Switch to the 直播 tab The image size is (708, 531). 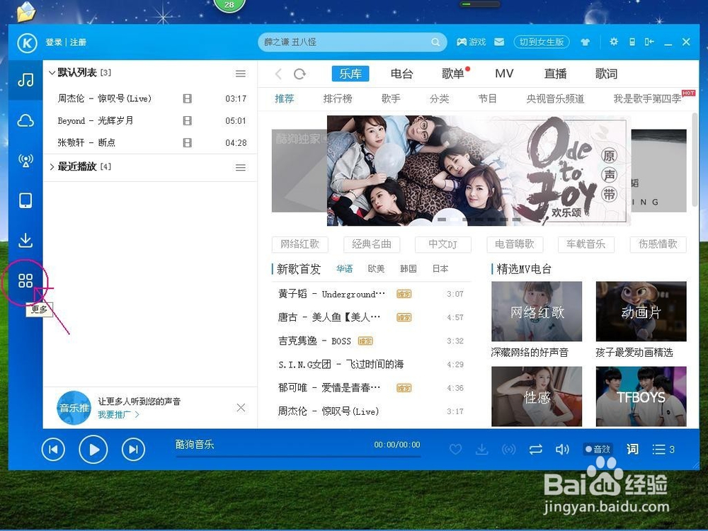pos(555,74)
